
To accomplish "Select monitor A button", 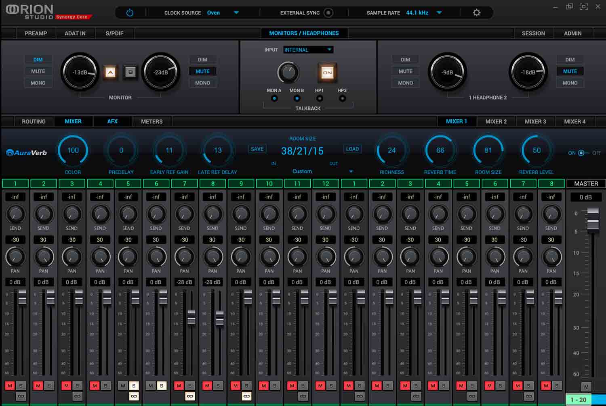I will coord(110,72).
